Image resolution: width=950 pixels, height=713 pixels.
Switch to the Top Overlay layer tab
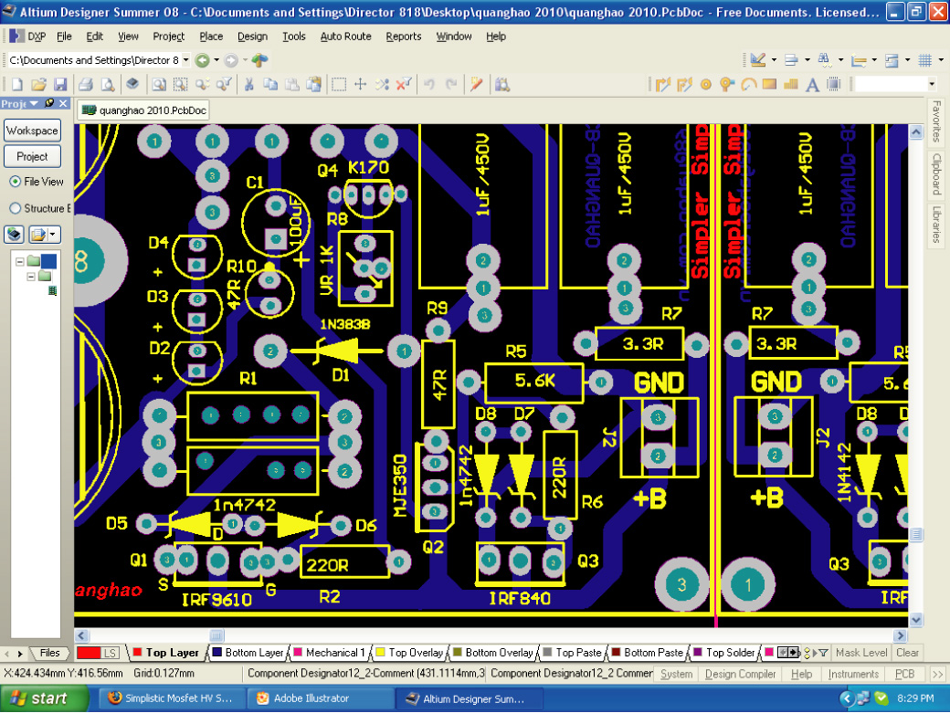(x=410, y=653)
